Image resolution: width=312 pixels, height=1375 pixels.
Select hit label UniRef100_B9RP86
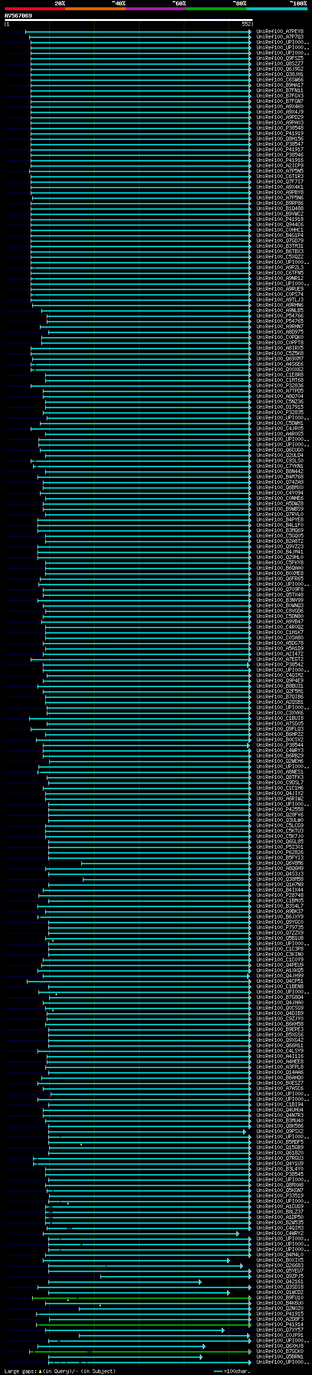pos(280,203)
